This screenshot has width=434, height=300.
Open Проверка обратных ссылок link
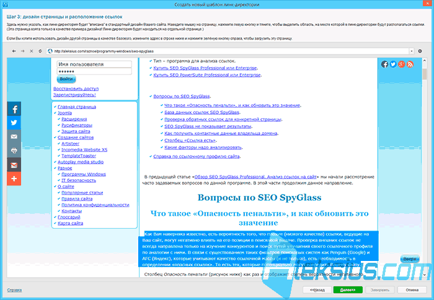click(x=223, y=119)
